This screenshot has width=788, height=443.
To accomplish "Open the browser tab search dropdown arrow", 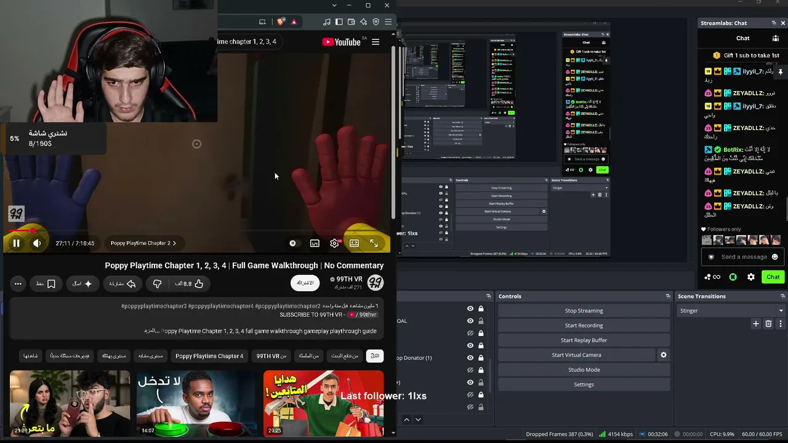I will (334, 6).
